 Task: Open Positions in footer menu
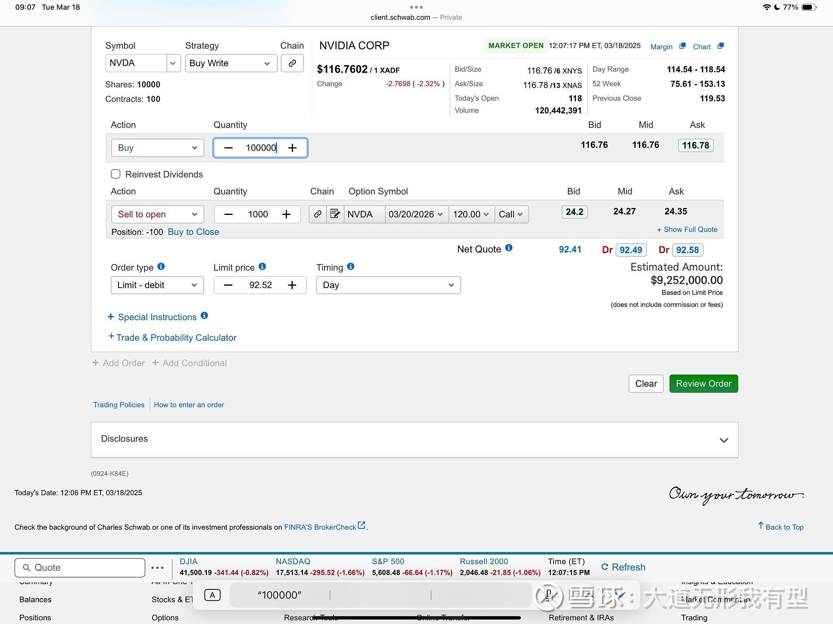(x=35, y=617)
